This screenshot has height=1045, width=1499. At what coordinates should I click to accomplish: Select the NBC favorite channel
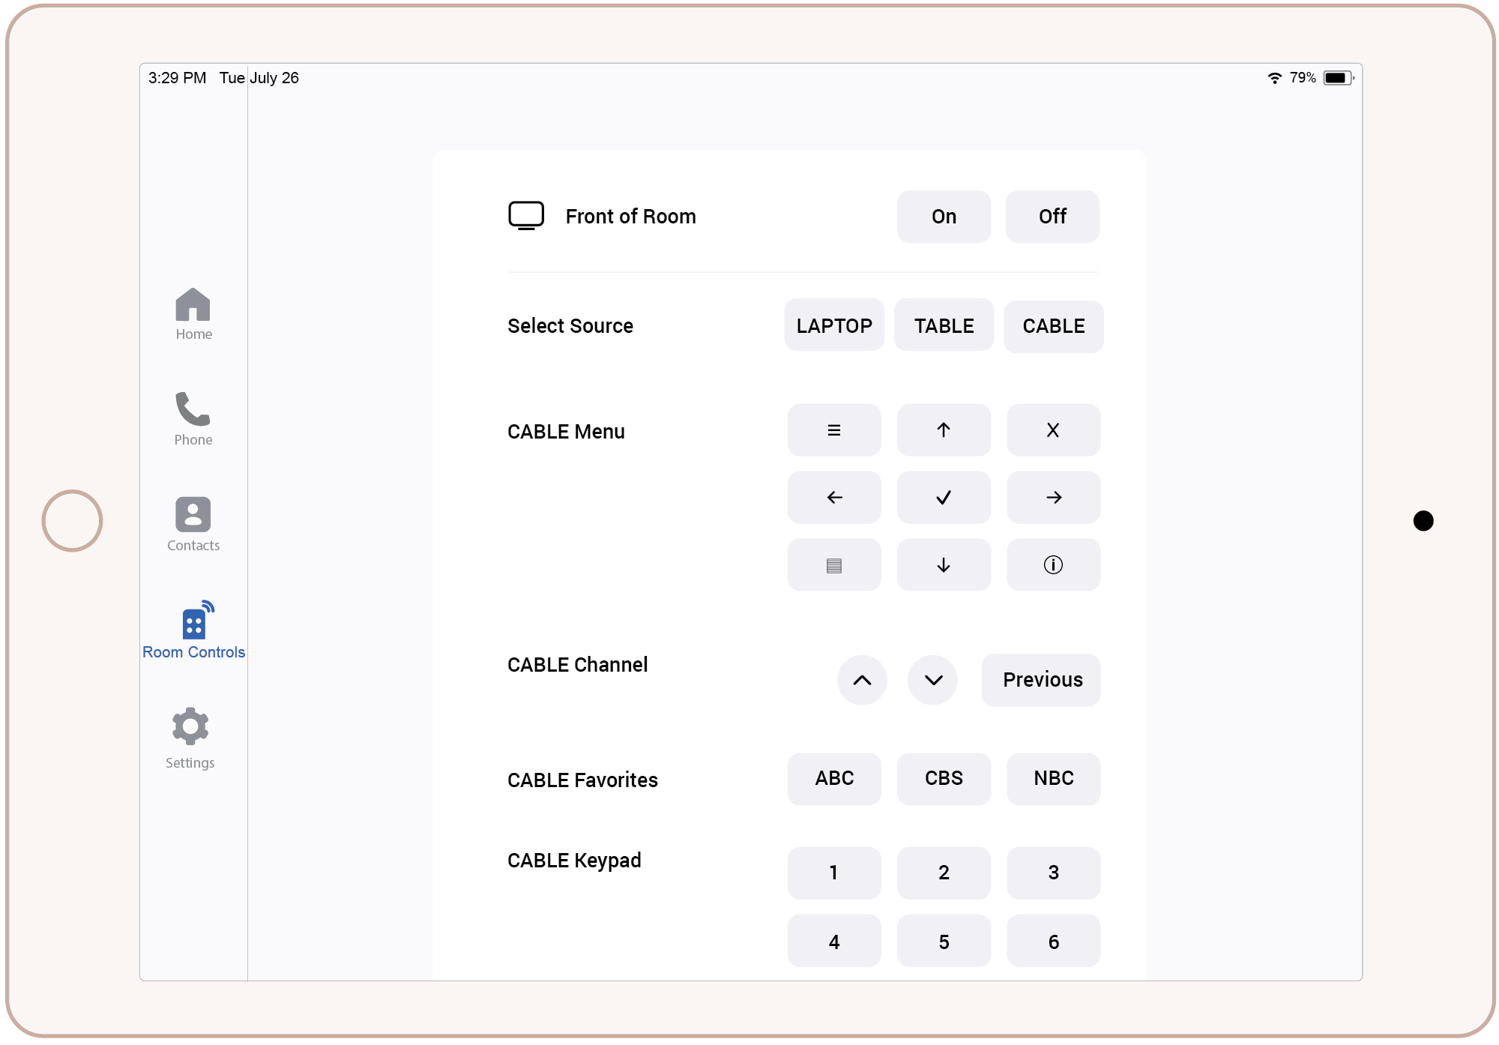coord(1053,779)
